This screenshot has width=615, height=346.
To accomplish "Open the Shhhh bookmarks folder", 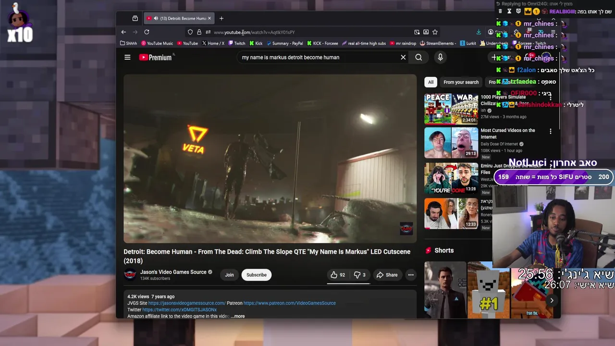I will click(x=128, y=43).
